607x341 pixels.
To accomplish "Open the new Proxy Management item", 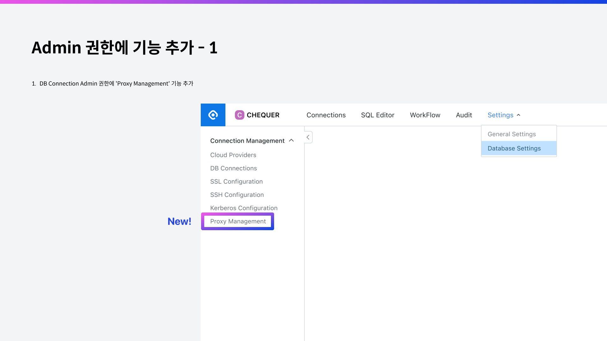I will 238,221.
